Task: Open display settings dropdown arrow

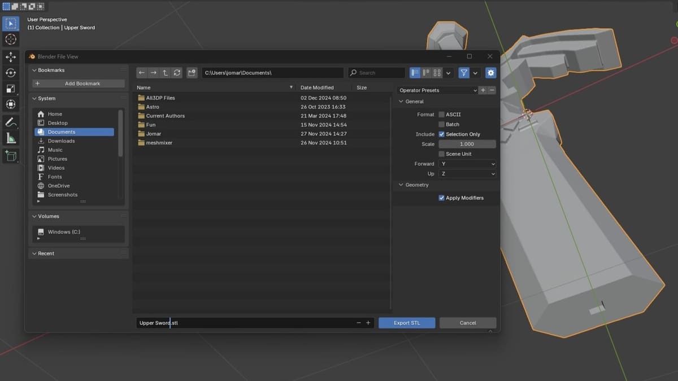Action: point(449,73)
